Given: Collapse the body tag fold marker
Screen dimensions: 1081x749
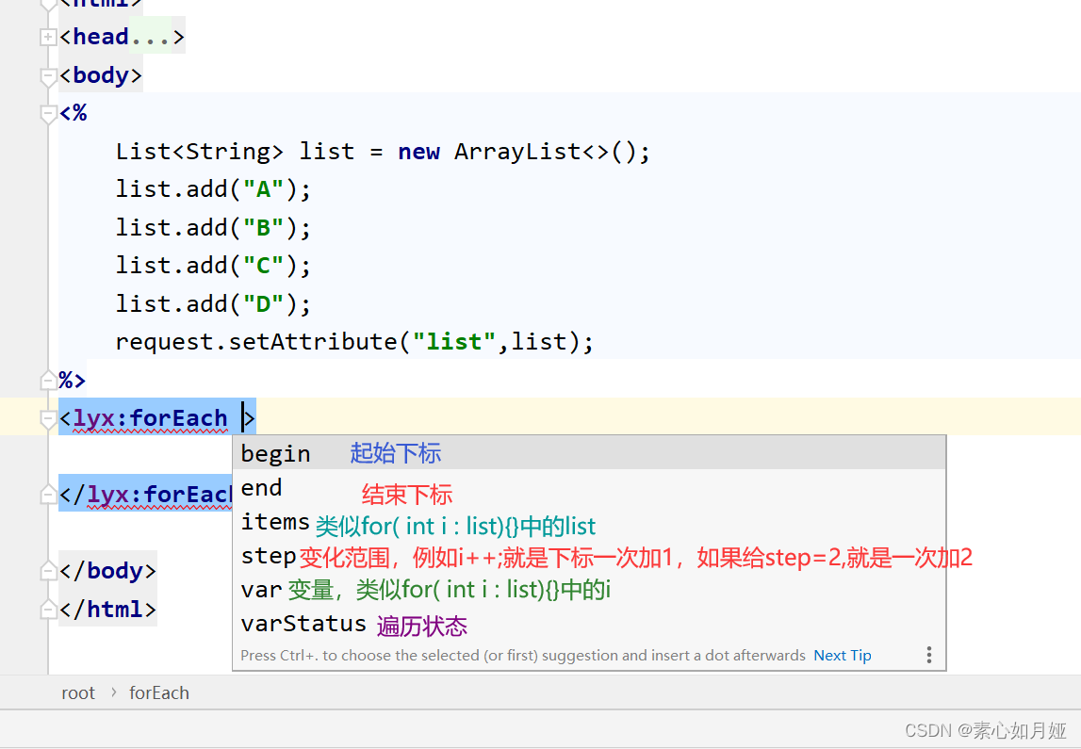Looking at the screenshot, I should (x=48, y=77).
